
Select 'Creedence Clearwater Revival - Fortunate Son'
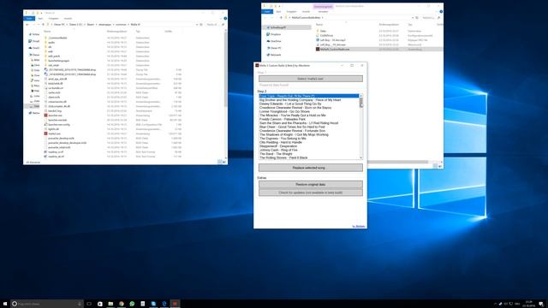pyautogui.click(x=292, y=131)
